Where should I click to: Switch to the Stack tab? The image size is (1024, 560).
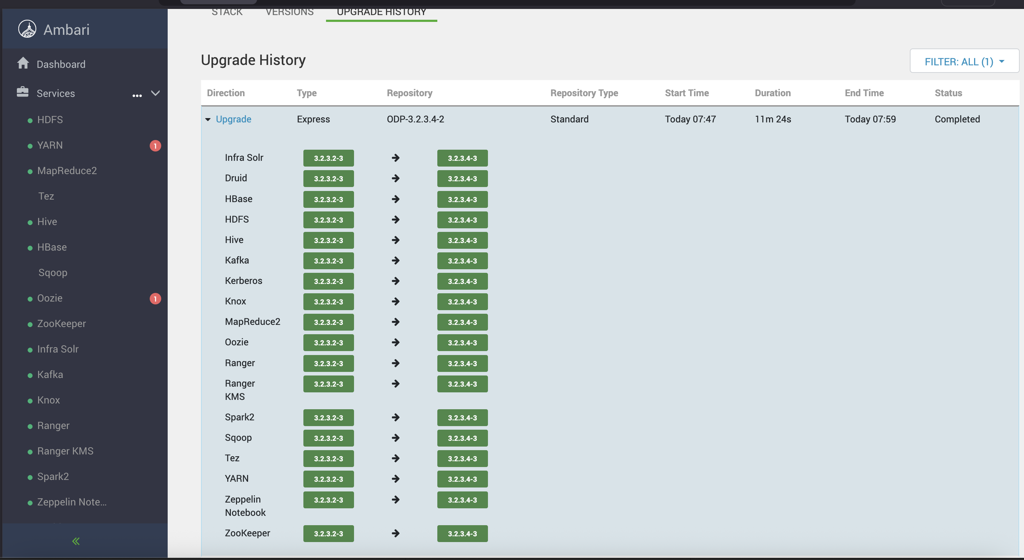coord(227,12)
